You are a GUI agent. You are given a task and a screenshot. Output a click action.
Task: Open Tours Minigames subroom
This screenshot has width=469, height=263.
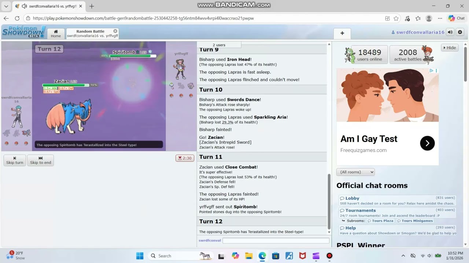(x=415, y=221)
